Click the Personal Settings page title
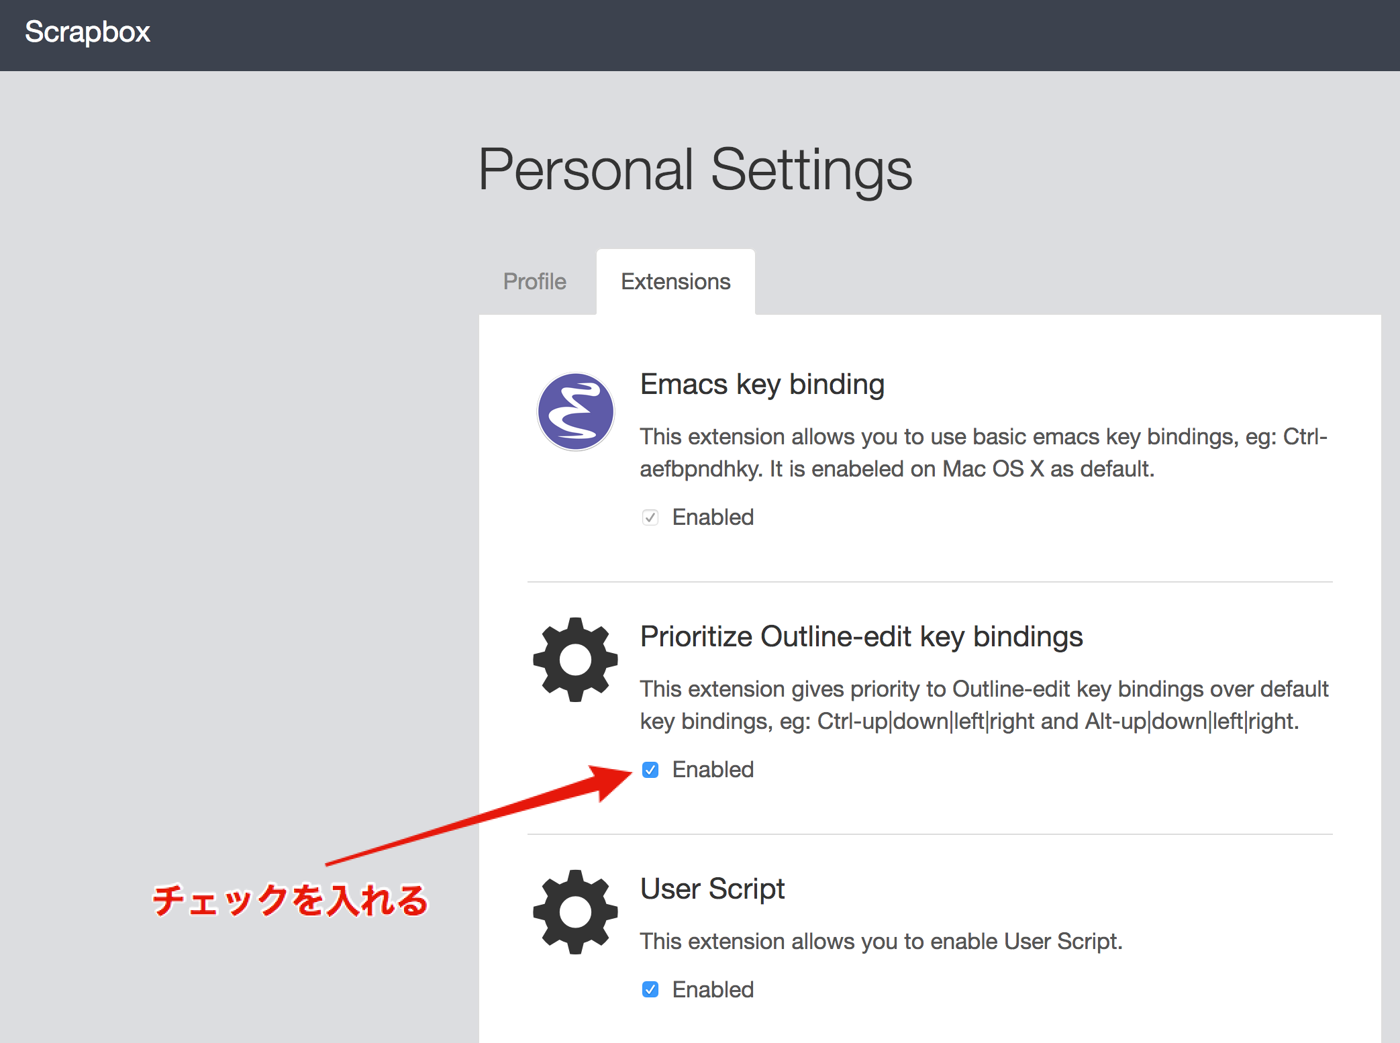 tap(695, 170)
